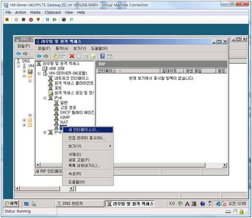The image size is (252, 218).
Task: Click the red X delete toolbar icon
Action: pos(72,56)
